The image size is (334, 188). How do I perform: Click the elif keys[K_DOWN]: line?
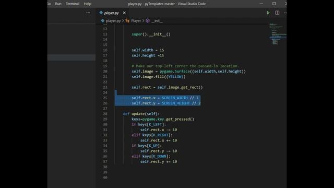pos(151,157)
